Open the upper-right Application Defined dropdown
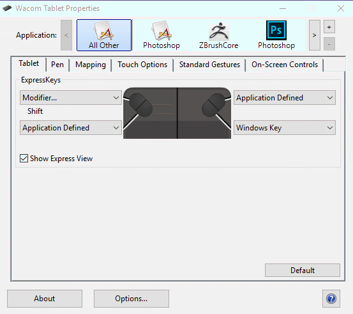353x314 pixels. point(285,98)
